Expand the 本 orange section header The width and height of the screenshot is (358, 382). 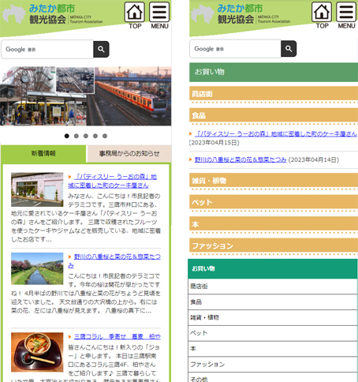pos(274,224)
